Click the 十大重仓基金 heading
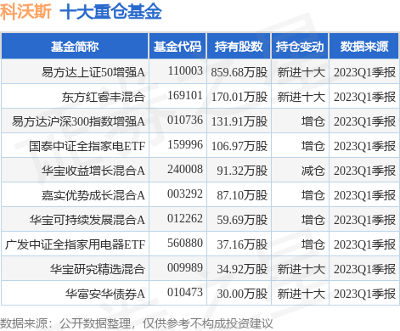This screenshot has width=400, height=331. point(110,12)
